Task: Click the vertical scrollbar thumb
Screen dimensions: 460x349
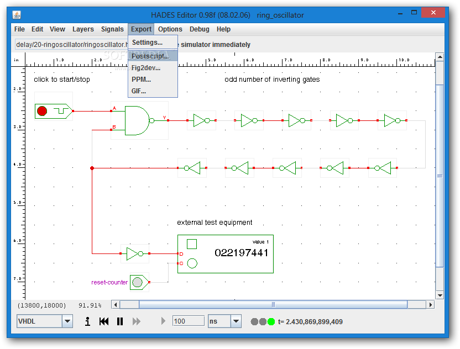Action: [x=440, y=176]
